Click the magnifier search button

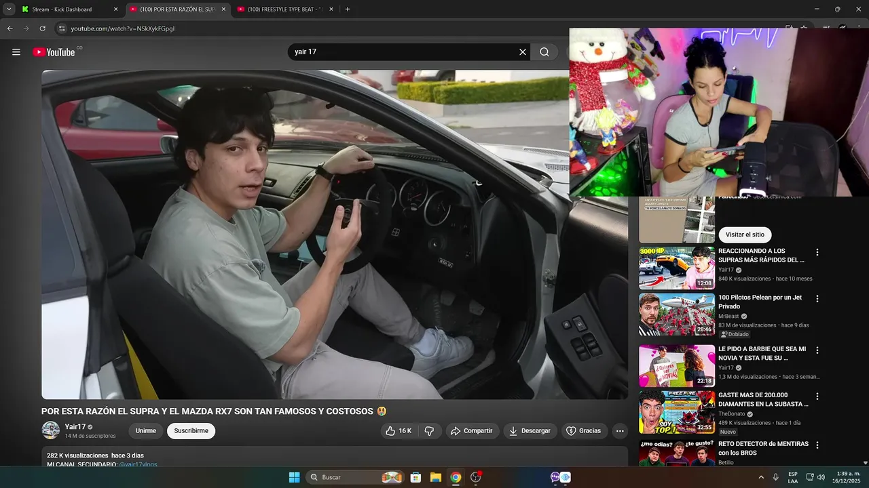coord(544,52)
